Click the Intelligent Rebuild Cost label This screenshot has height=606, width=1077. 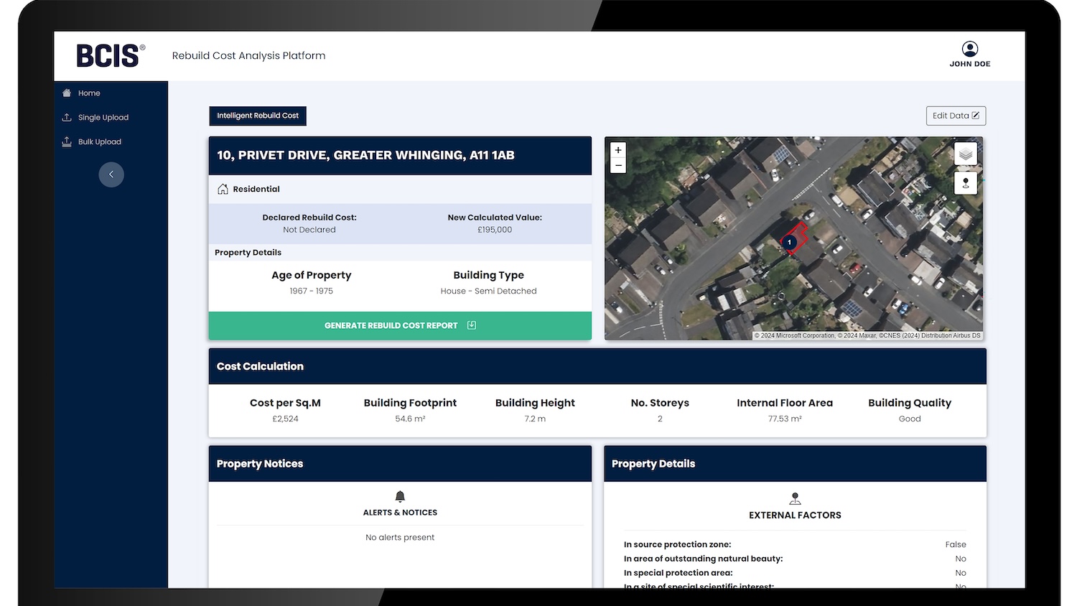(257, 116)
